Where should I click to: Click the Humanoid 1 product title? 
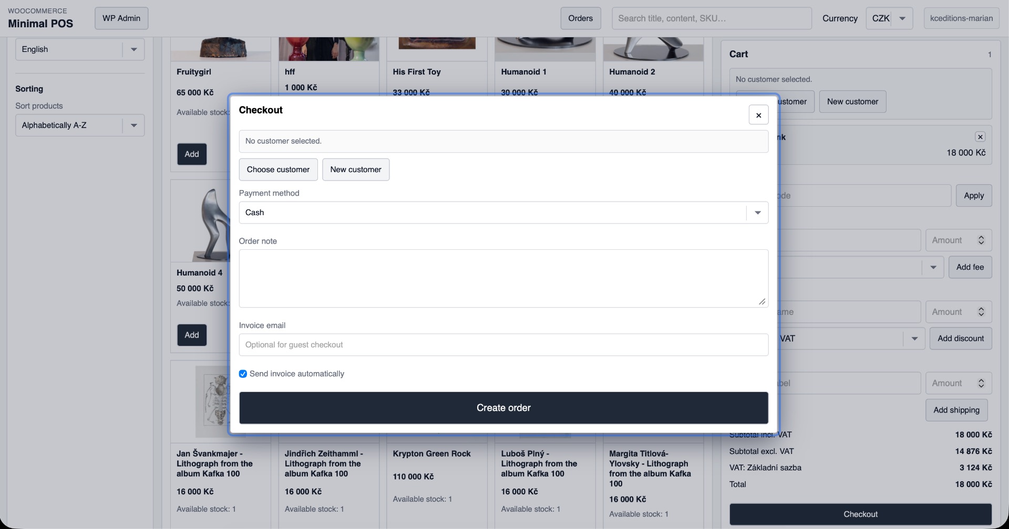pos(523,72)
